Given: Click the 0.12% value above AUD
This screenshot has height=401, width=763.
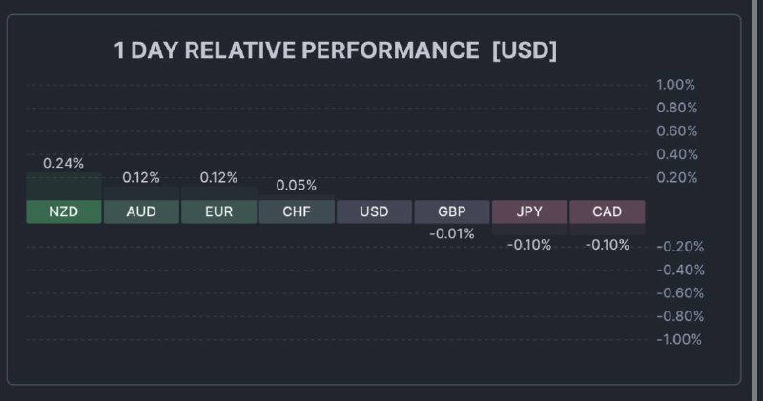Looking at the screenshot, I should [141, 177].
